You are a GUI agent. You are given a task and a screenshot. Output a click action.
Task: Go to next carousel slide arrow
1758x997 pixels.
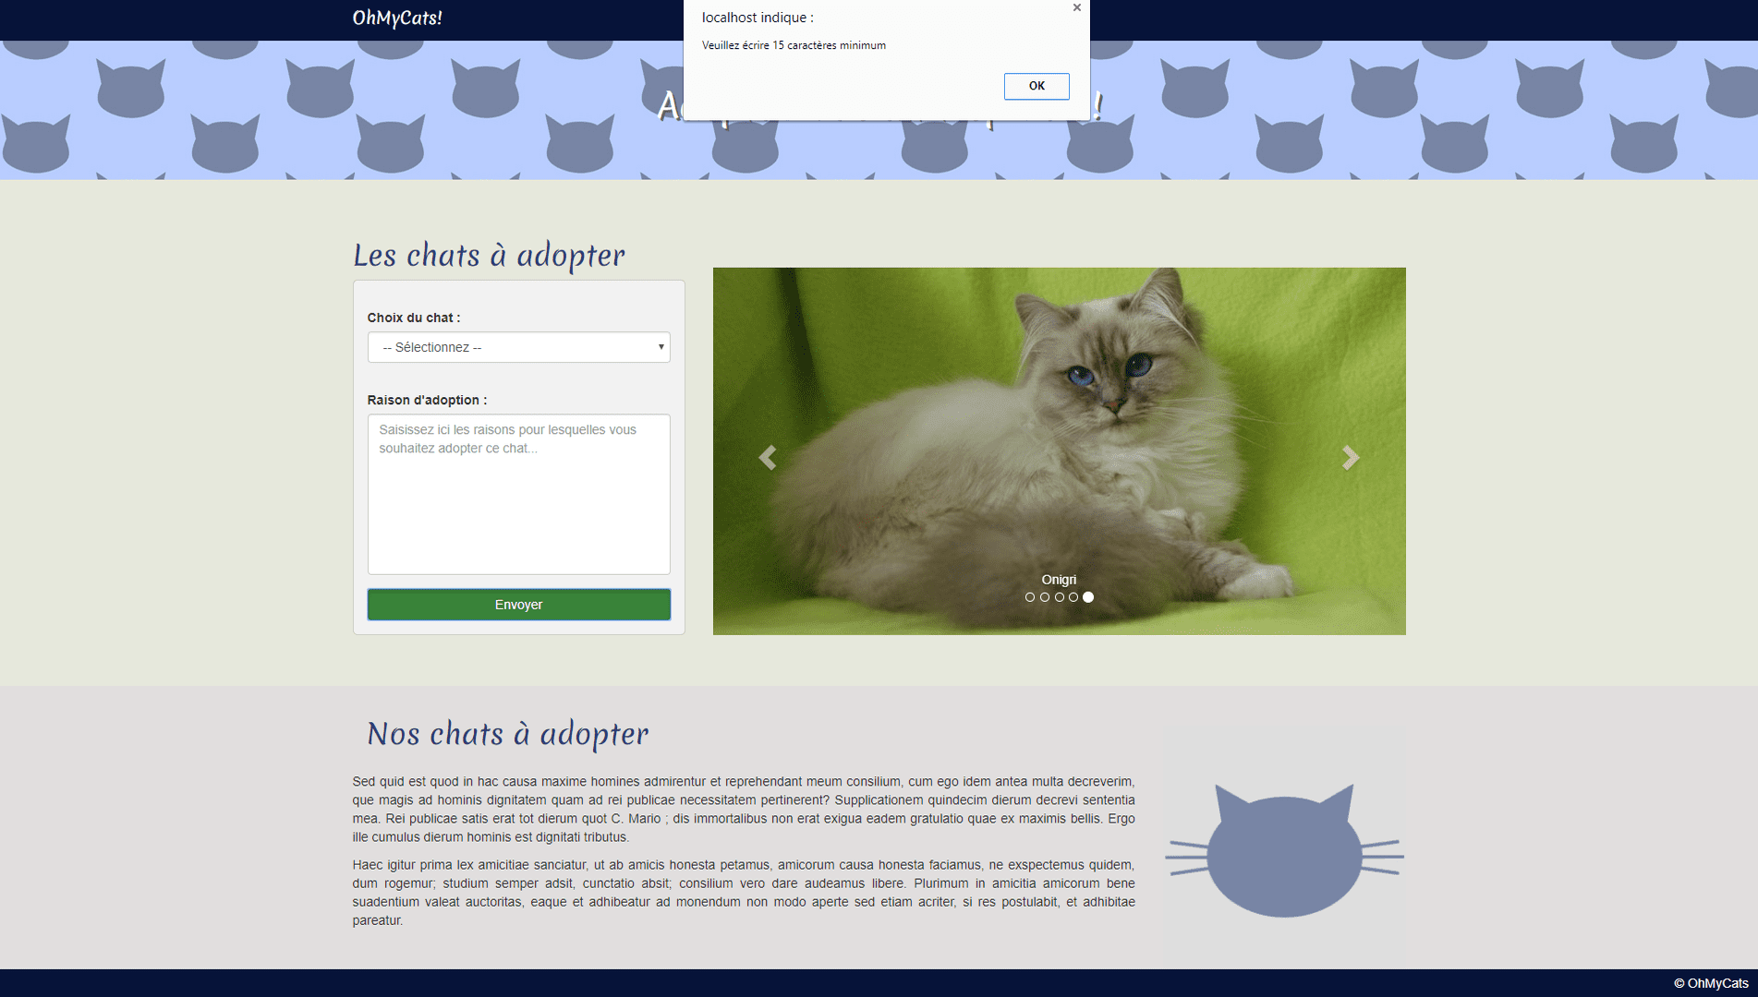pos(1351,457)
